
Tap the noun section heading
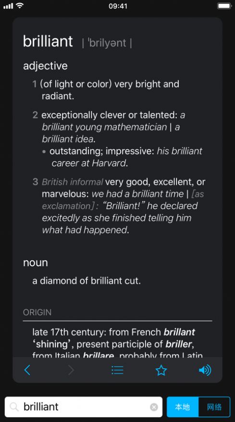tap(36, 263)
